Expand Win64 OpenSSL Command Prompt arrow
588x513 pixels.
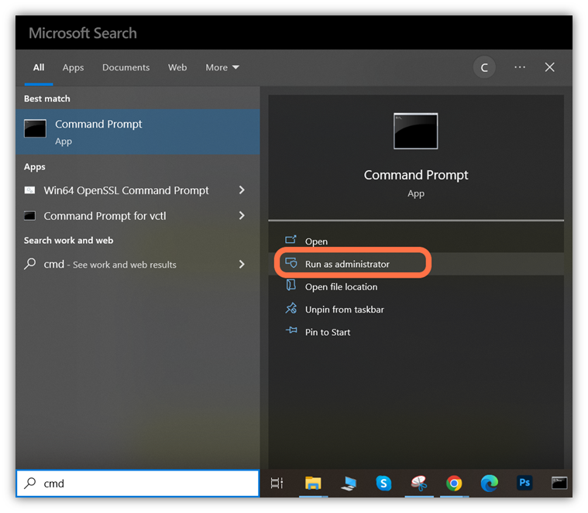pos(242,190)
